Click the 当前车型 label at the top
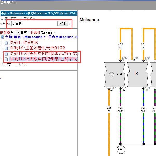The image size is (156, 156). (x=8, y=3)
